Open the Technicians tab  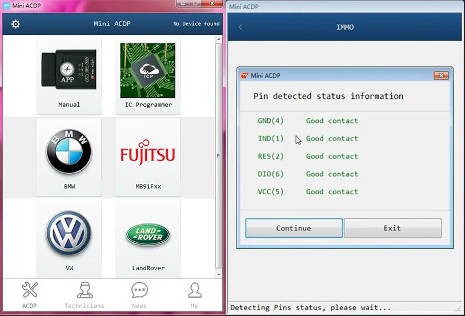[x=85, y=295]
